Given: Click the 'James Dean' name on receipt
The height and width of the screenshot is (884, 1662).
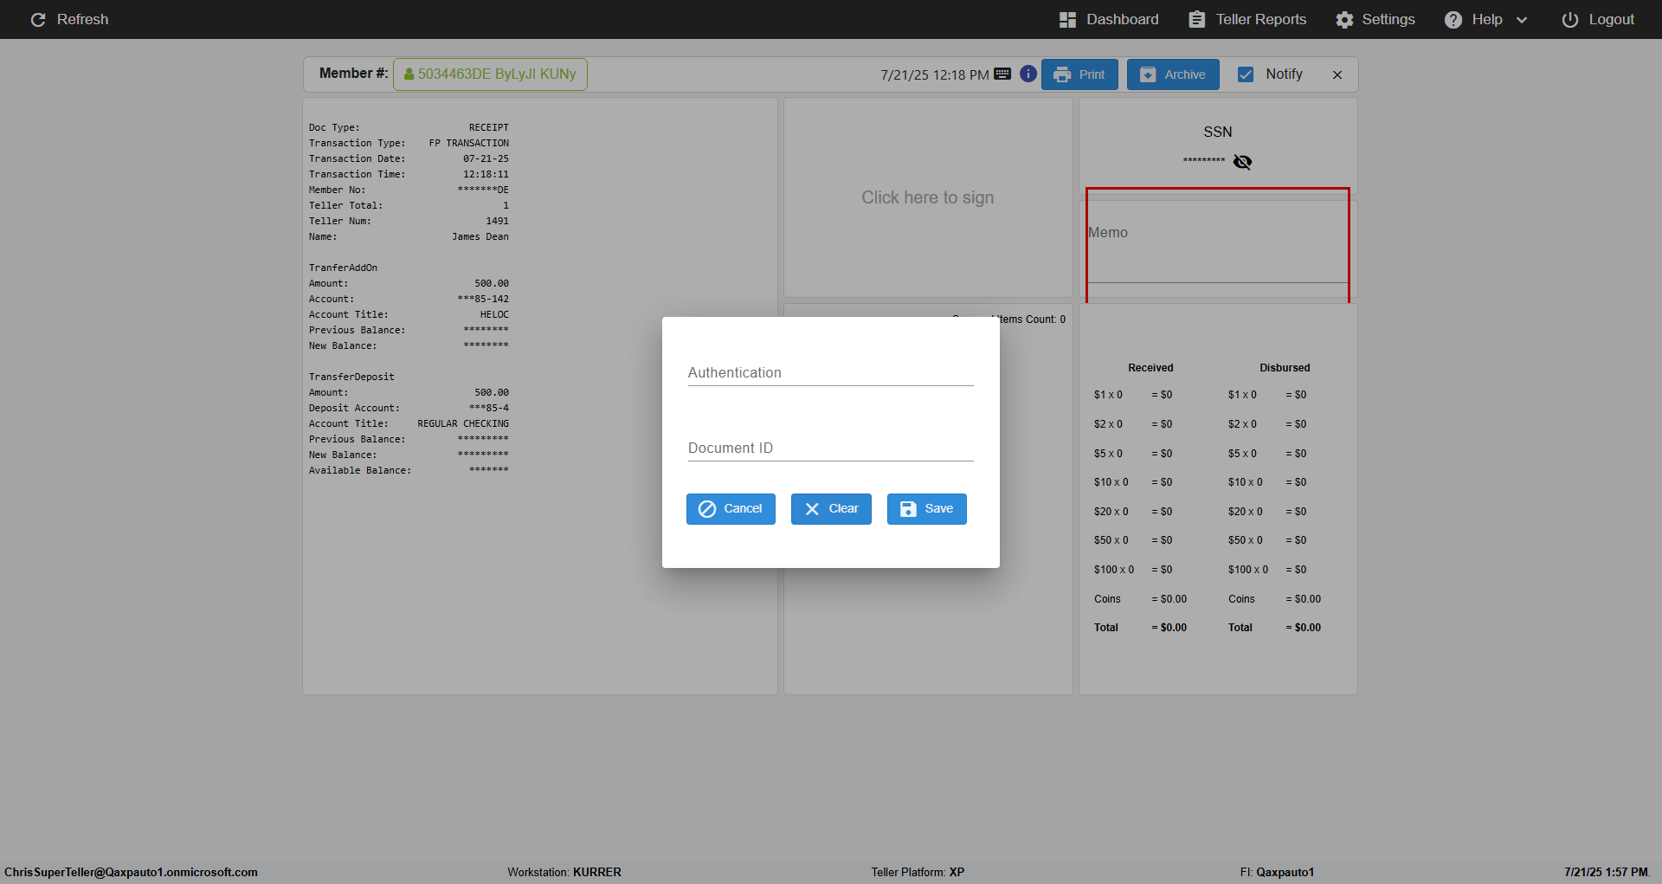Looking at the screenshot, I should [480, 236].
